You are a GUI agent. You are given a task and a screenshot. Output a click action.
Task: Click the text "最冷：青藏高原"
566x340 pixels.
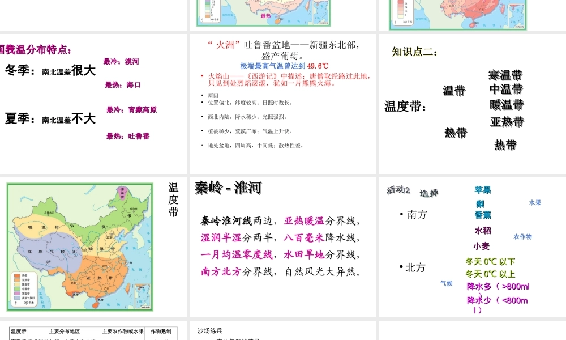tap(132, 110)
